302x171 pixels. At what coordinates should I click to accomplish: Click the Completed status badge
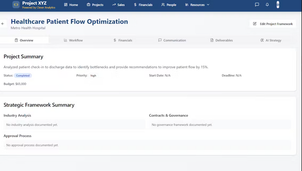(23, 76)
